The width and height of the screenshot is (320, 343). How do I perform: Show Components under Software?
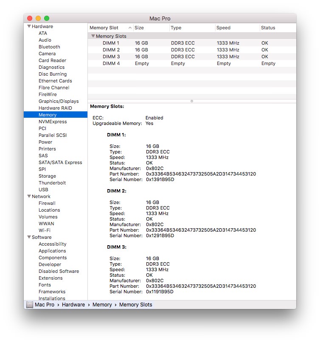pos(53,258)
